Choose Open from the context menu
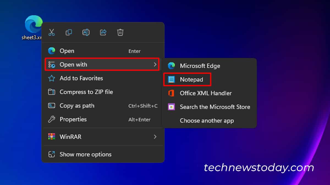Viewport: 330px width, 185px height. coord(103,51)
